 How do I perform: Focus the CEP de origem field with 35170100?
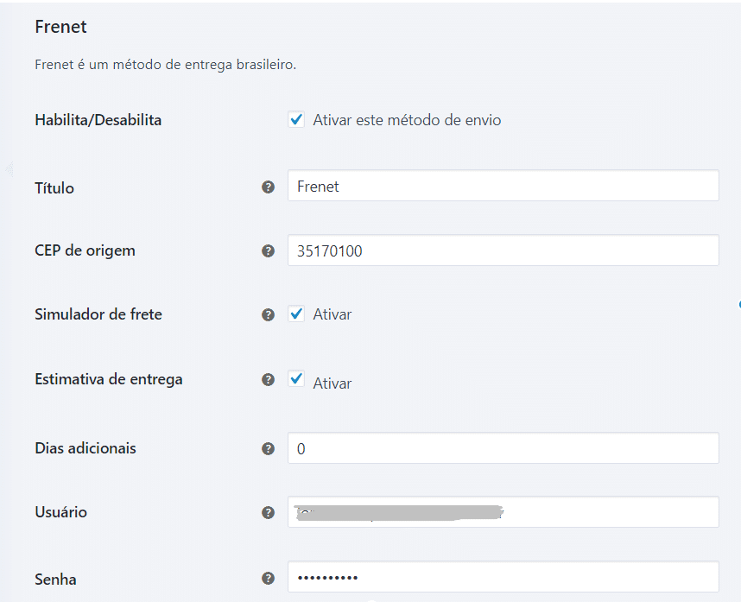pos(503,250)
